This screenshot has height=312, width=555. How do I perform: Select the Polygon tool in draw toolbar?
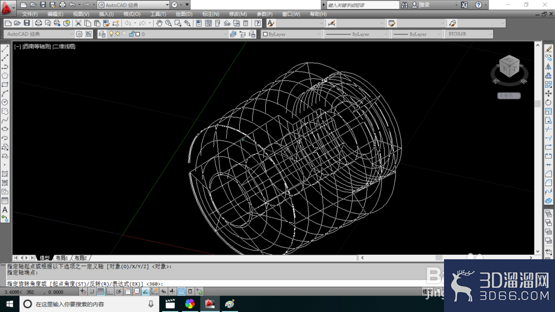(5, 76)
